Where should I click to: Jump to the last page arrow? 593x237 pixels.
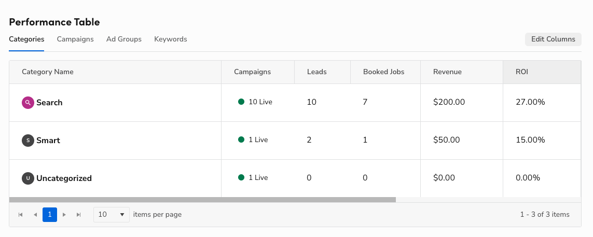point(79,215)
